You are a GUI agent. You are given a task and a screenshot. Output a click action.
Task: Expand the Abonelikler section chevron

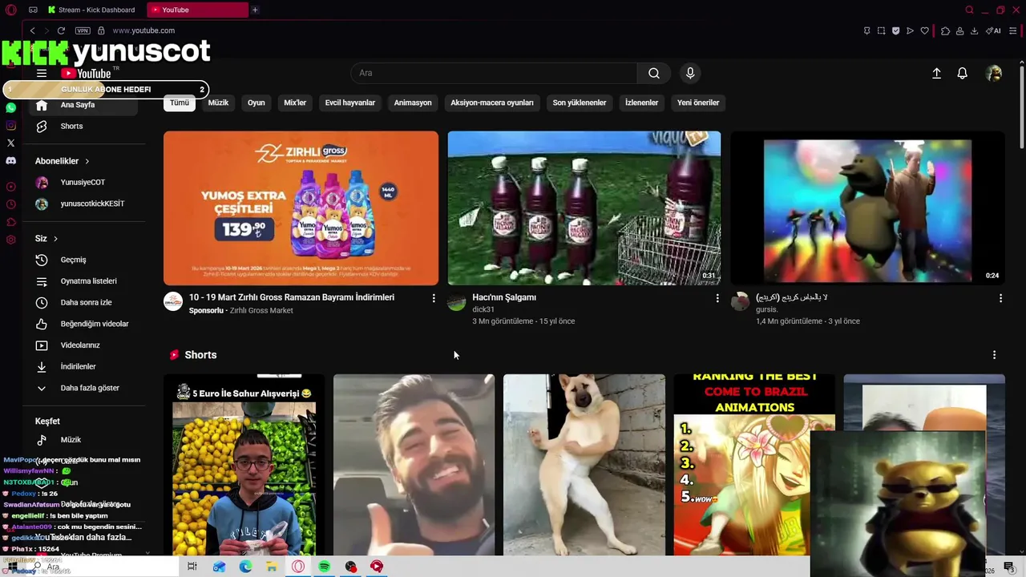click(87, 161)
